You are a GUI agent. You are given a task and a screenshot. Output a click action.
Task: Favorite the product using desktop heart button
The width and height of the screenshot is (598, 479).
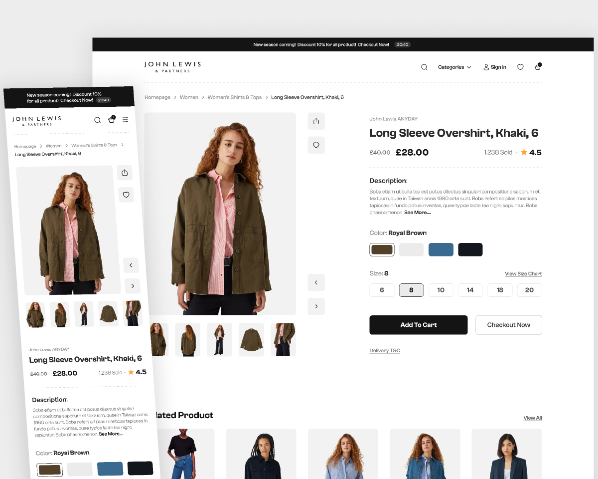tap(316, 145)
